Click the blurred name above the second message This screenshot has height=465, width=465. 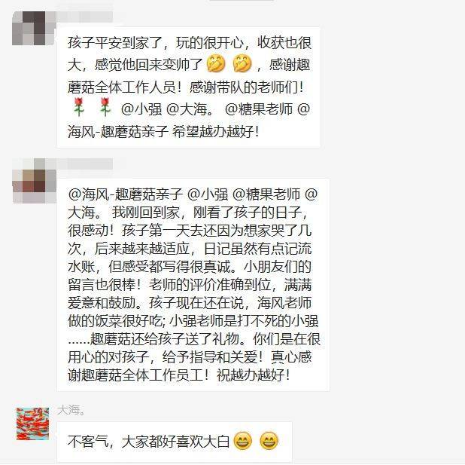pos(85,164)
